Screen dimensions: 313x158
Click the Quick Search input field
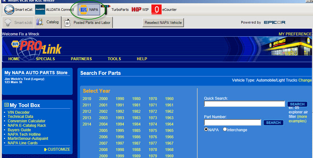tap(244, 104)
